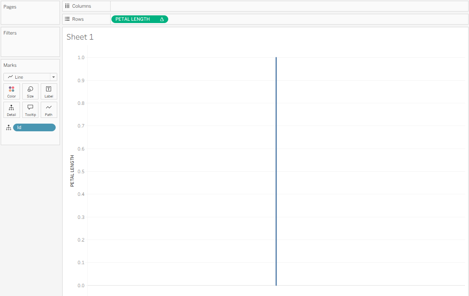This screenshot has height=296, width=469.
Task: Open the Color marks card
Action: [12, 91]
